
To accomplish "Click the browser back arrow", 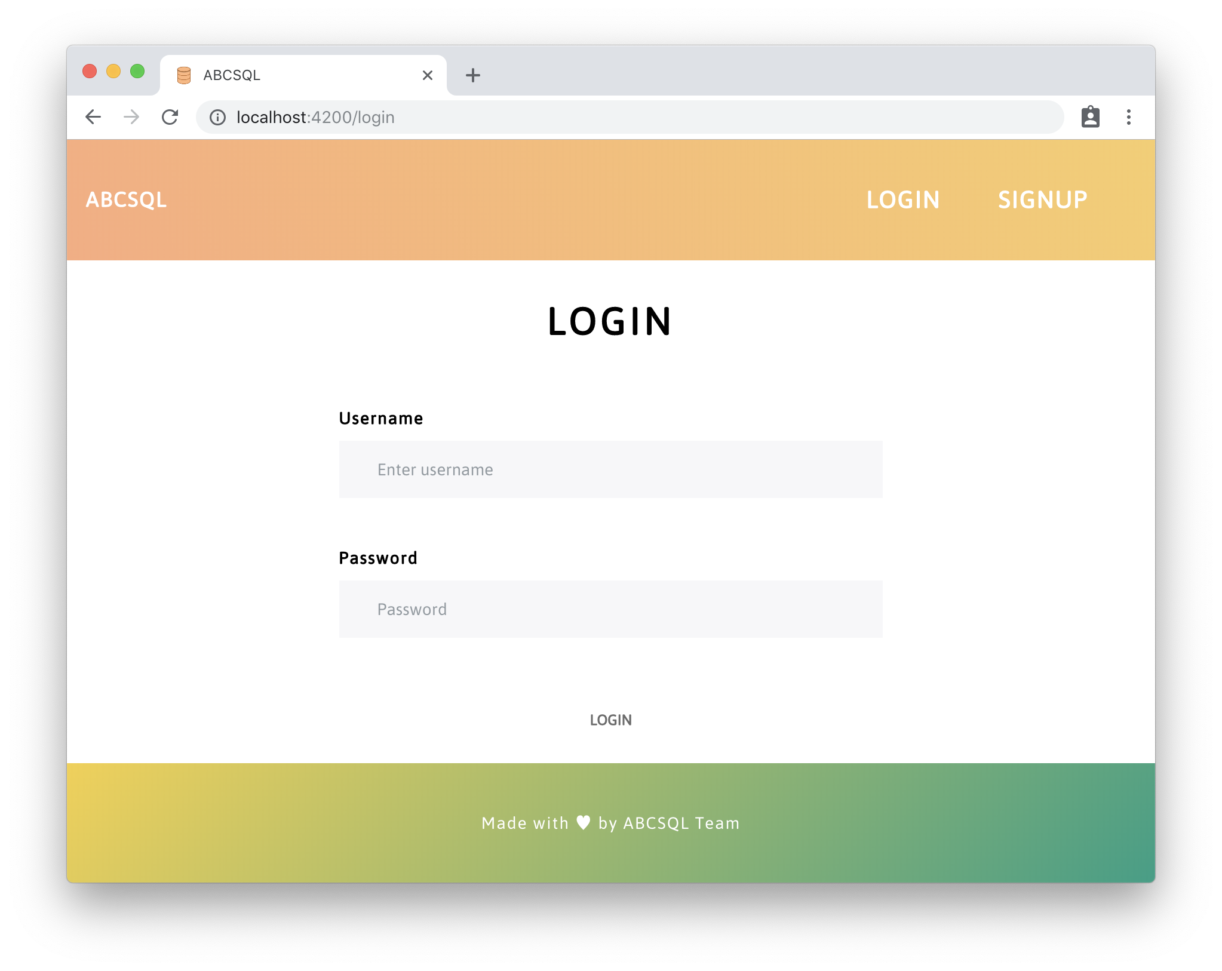I will 93,117.
